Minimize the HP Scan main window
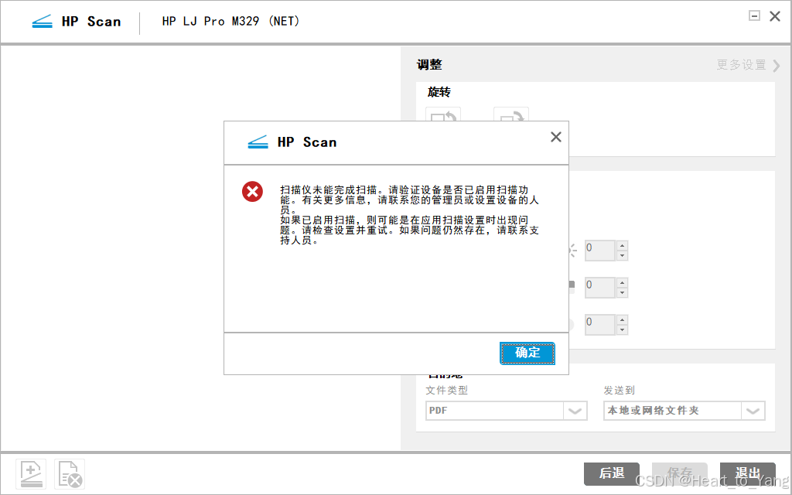The image size is (792, 495). click(x=755, y=15)
